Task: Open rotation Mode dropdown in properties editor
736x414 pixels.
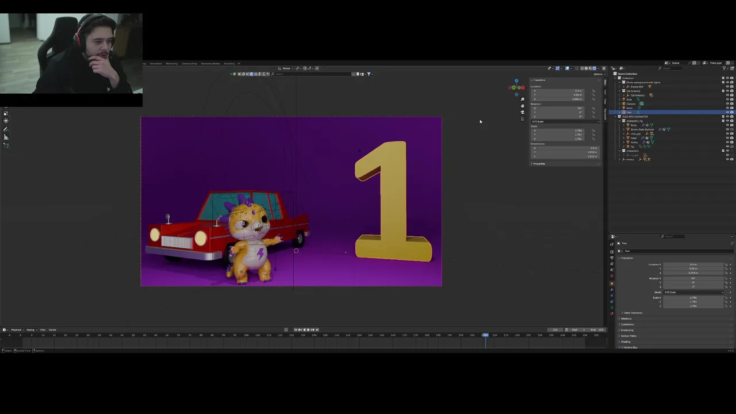Action: (693, 292)
